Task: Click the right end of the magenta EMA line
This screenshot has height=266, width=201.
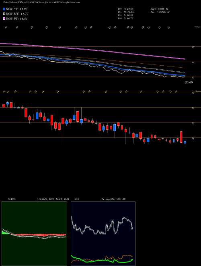Action: pyautogui.click(x=184, y=59)
